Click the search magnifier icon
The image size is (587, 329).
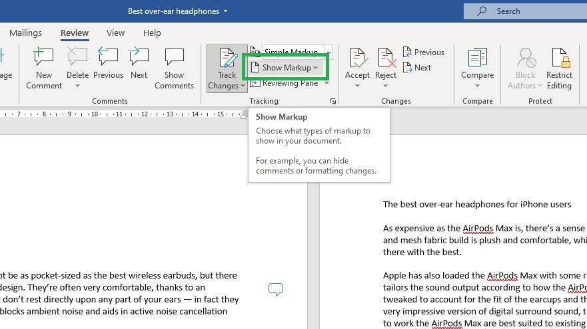(x=482, y=11)
